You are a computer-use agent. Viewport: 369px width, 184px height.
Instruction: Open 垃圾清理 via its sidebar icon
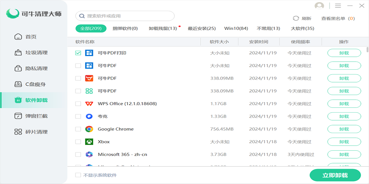point(18,52)
